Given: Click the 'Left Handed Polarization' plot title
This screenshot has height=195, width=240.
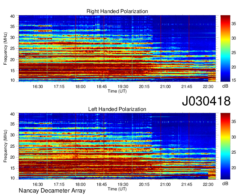Looking at the screenshot, I should [x=117, y=109].
